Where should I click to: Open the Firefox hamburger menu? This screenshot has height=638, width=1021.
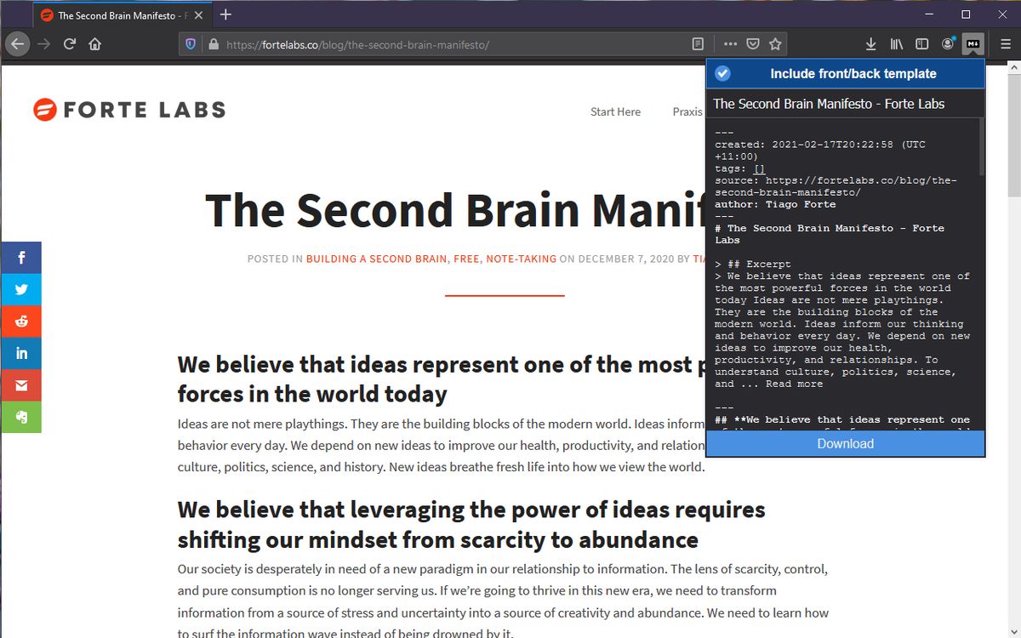tap(1006, 43)
